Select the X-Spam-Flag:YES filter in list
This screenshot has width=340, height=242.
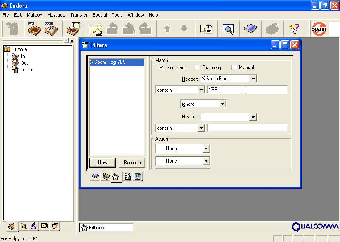pos(117,62)
